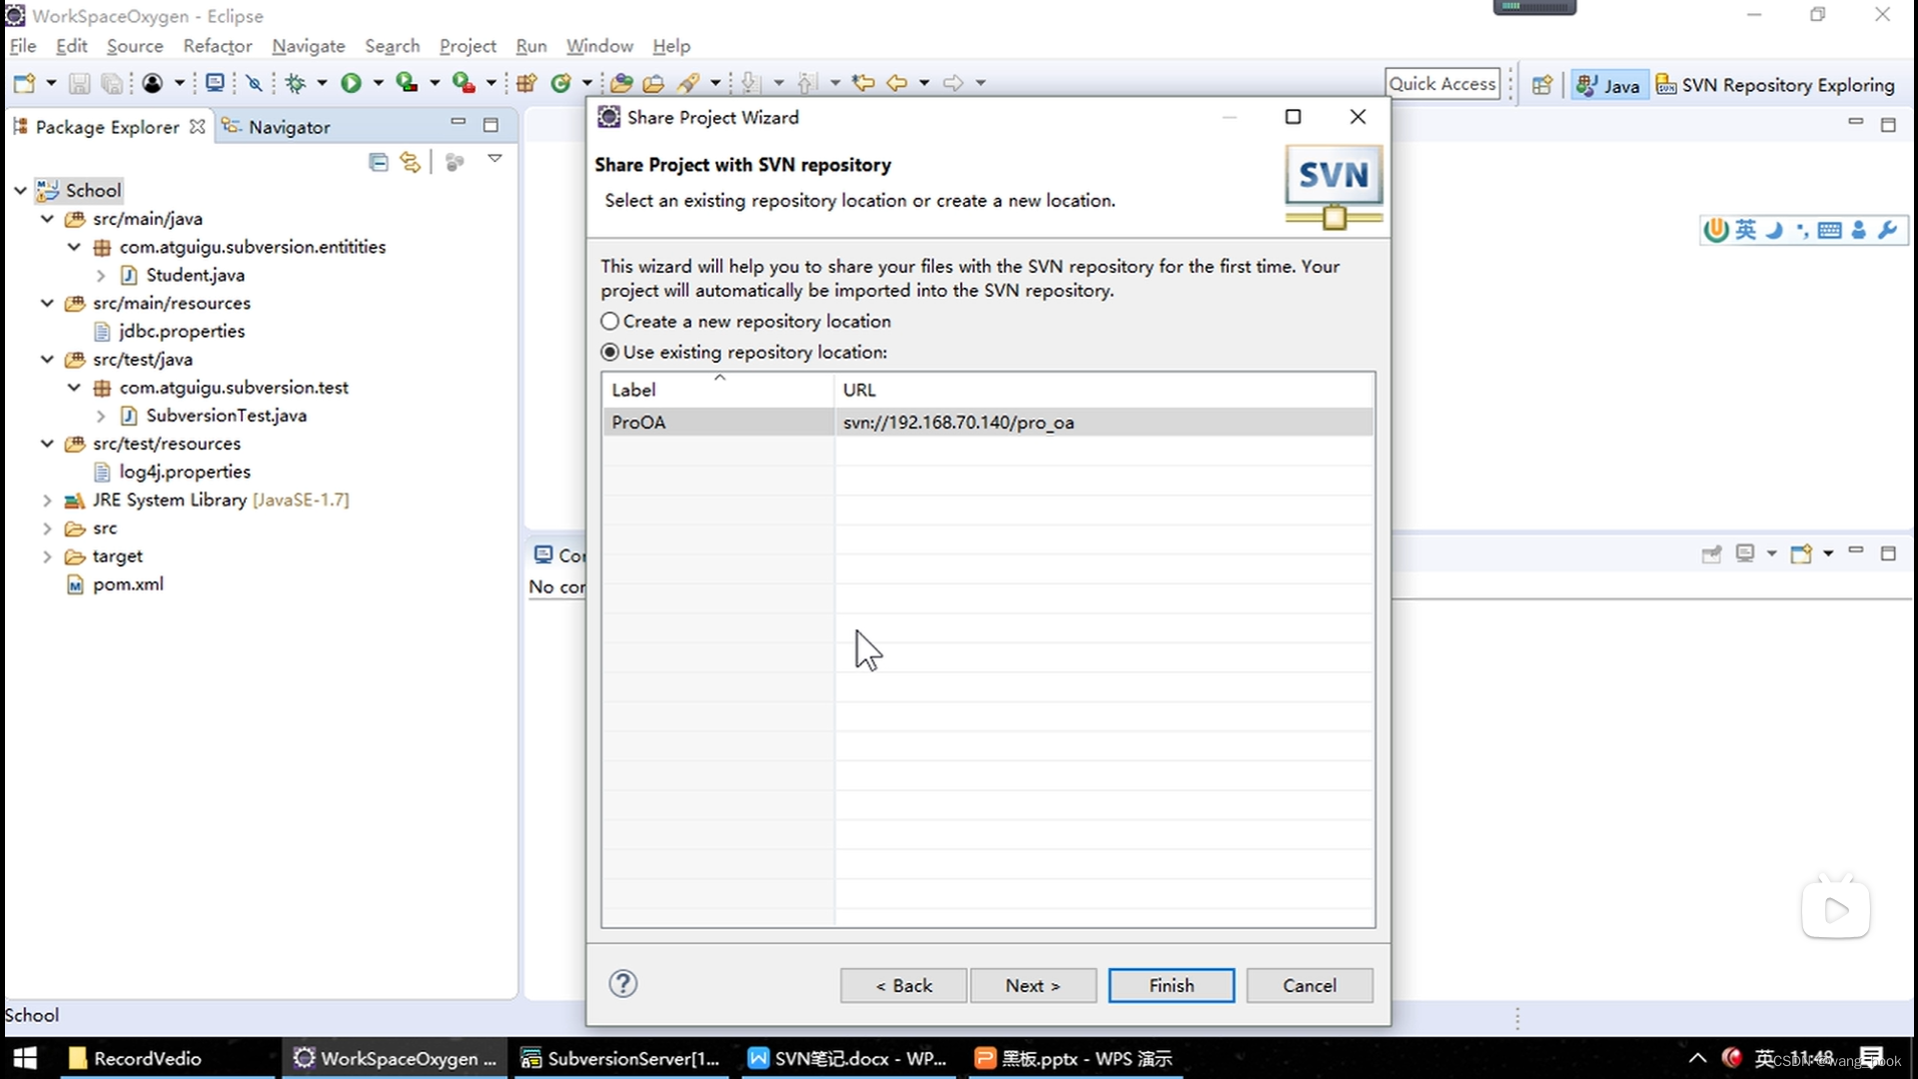This screenshot has width=1918, height=1079.
Task: Switch to the Navigator tab
Action: click(277, 127)
